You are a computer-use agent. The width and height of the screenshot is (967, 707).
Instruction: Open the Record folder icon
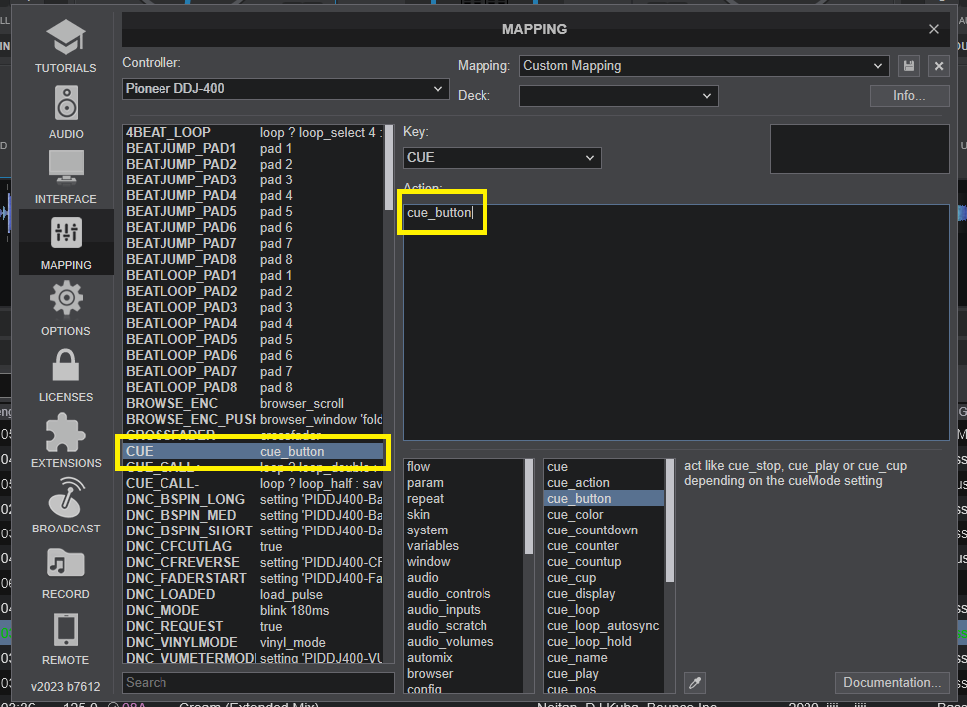66,562
